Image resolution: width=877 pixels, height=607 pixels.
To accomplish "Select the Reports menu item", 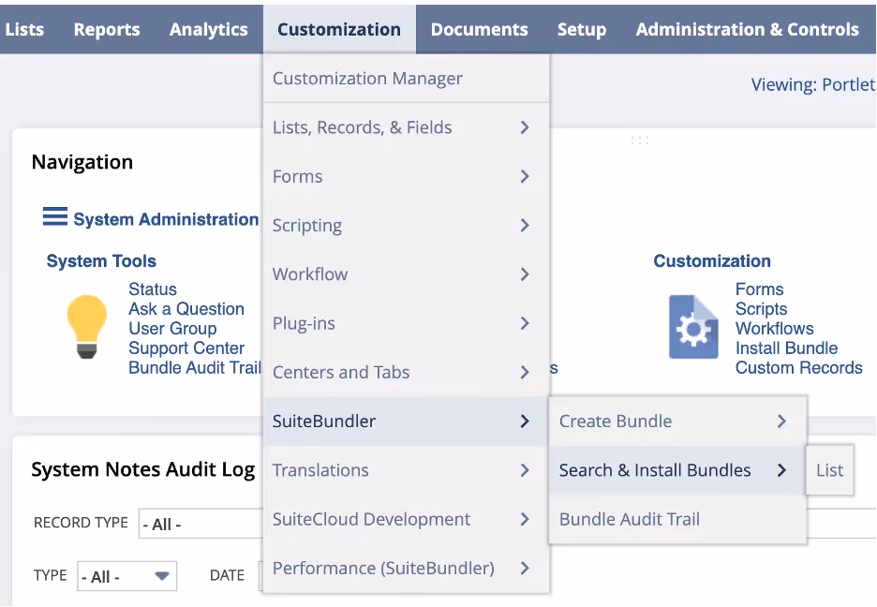I will 106,29.
